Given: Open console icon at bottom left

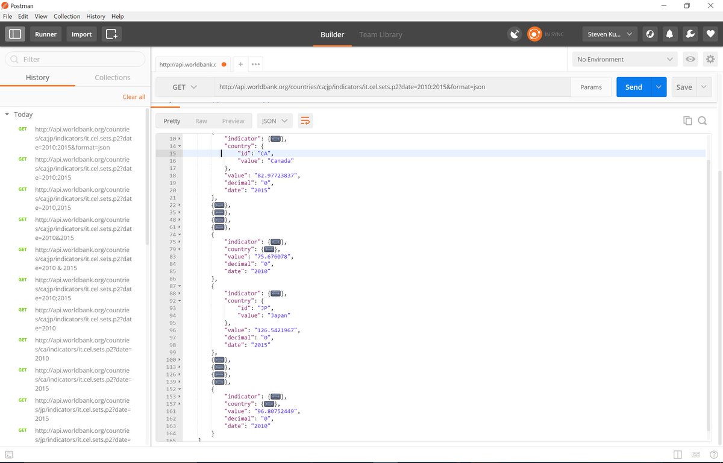Looking at the screenshot, I should click(x=8, y=454).
